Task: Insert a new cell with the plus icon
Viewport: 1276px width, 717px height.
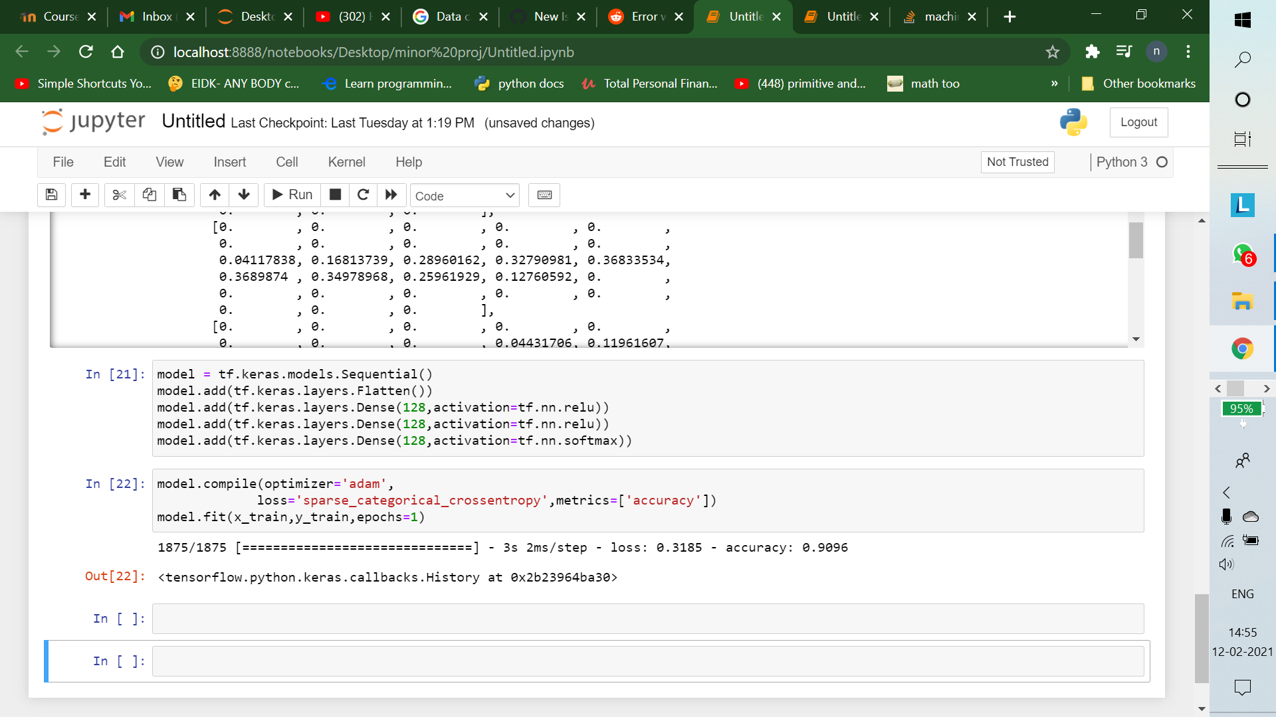Action: 84,195
